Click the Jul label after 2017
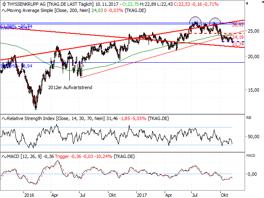 coord(195,195)
